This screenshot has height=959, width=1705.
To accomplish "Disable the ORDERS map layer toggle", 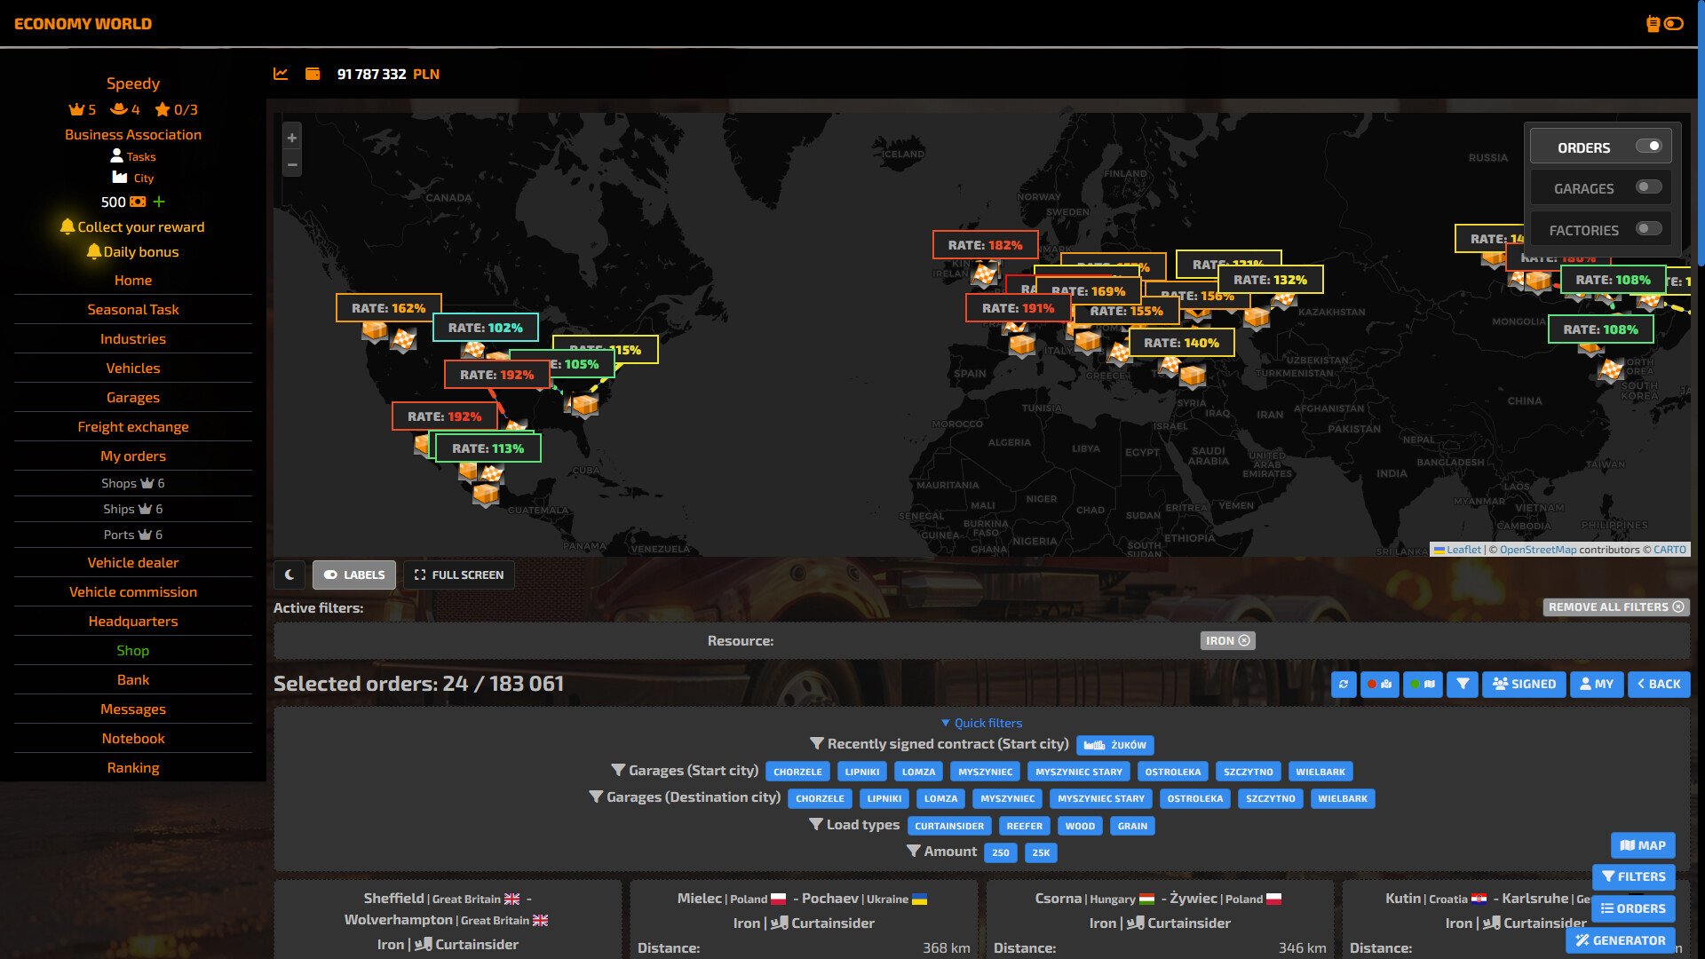I will coord(1648,147).
